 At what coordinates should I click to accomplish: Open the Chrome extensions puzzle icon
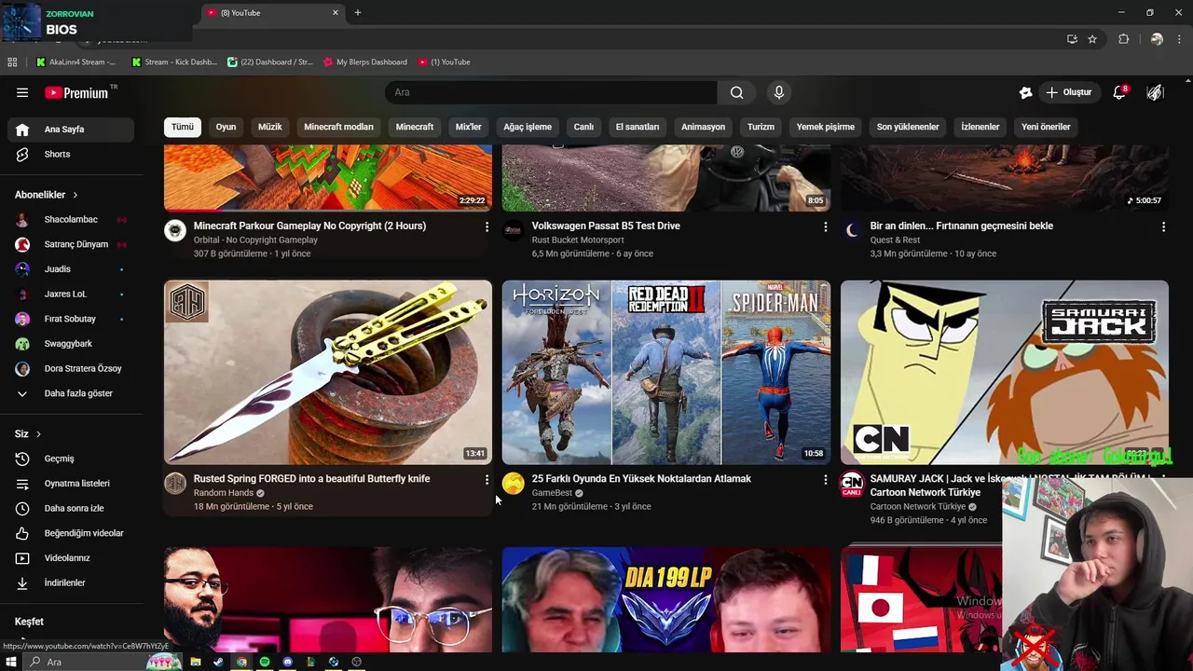click(x=1123, y=39)
